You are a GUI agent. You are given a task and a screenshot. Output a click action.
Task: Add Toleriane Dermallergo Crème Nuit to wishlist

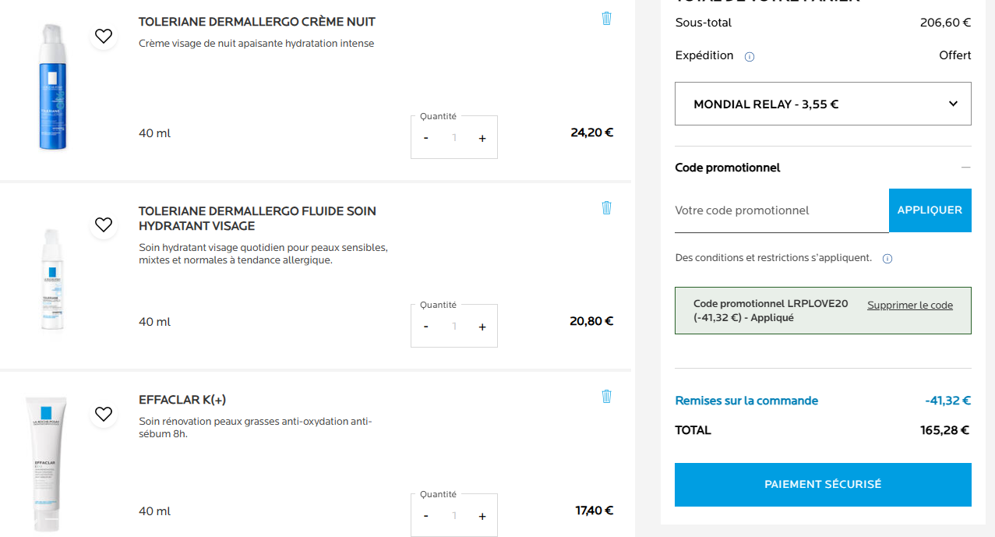coord(104,36)
